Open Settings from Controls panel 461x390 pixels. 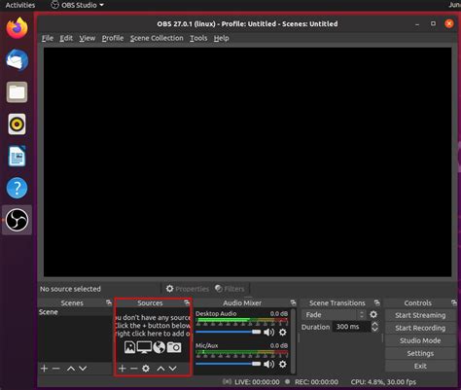(x=420, y=353)
